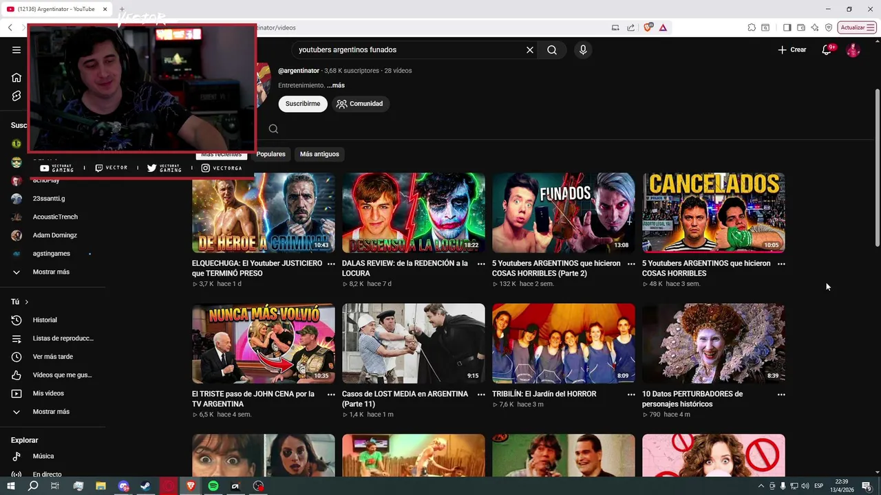The image size is (881, 495).
Task: Play the LOST MEDIA EN ARGENTINA thumbnail
Action: [414, 344]
